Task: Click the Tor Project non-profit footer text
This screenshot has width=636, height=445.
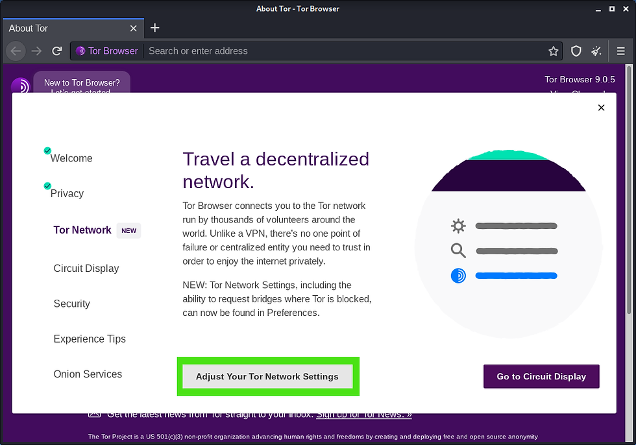Action: pos(313,437)
